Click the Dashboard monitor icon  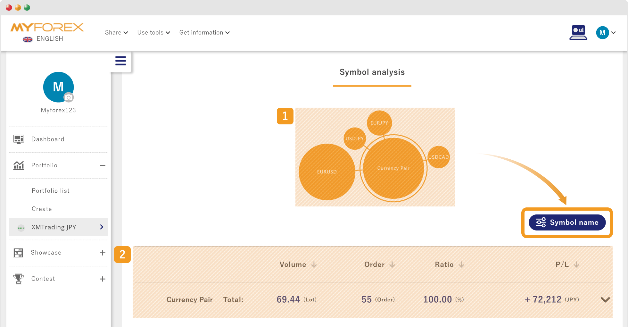[x=19, y=139]
